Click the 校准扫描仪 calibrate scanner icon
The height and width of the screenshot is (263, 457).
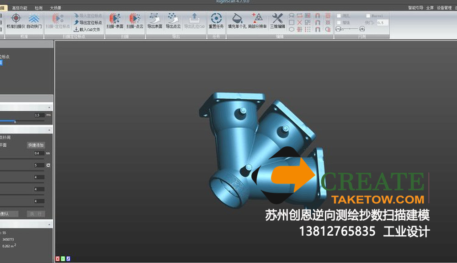(x=16, y=21)
